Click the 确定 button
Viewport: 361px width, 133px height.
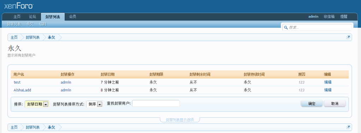coord(312,104)
